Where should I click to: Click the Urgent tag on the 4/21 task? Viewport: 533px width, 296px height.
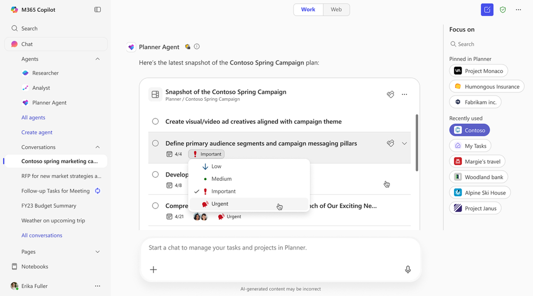(x=229, y=217)
